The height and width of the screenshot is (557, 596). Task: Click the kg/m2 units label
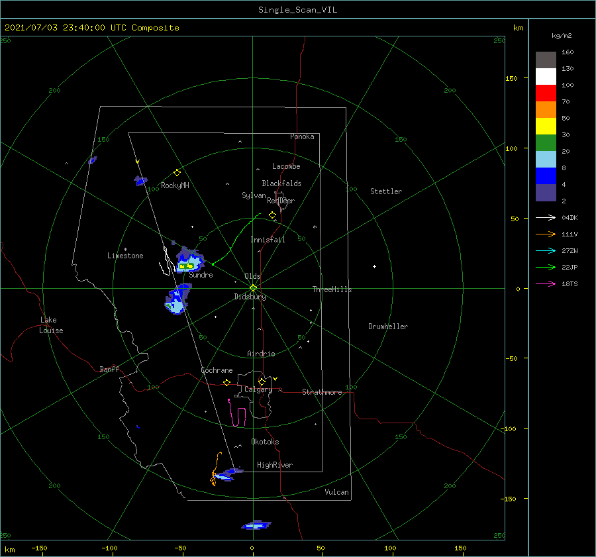(x=562, y=36)
